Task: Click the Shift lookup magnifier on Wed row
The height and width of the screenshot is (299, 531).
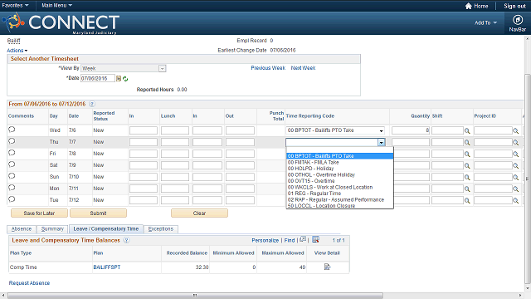Action: click(x=467, y=131)
